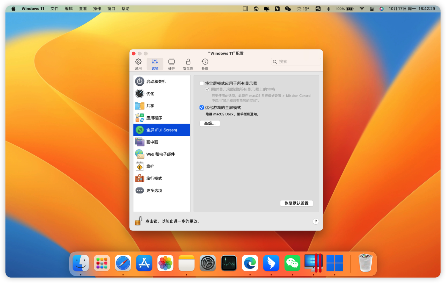
Task: Click the Bluetooth menu bar icon
Action: click(x=329, y=9)
